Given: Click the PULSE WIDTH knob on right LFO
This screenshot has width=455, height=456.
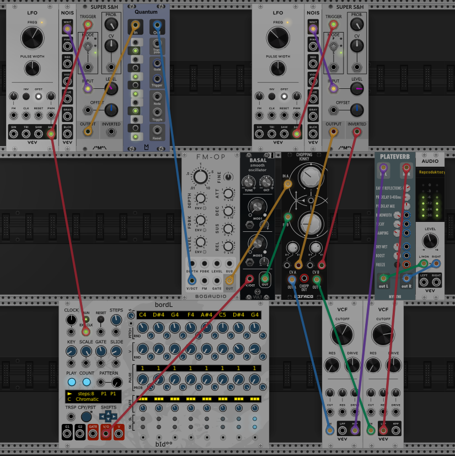Looking at the screenshot, I should click(278, 68).
